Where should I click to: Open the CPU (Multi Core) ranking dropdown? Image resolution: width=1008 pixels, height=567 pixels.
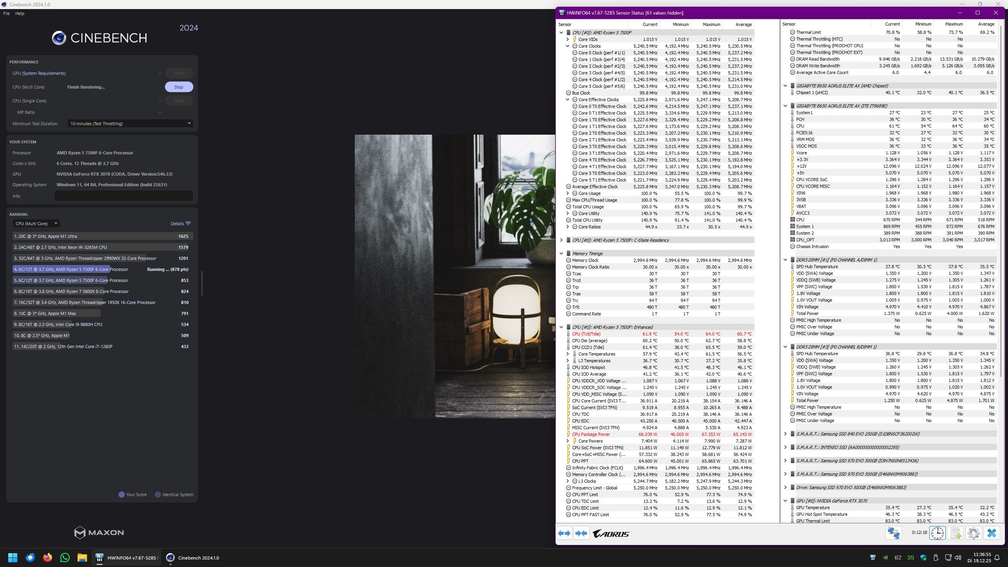(x=36, y=224)
